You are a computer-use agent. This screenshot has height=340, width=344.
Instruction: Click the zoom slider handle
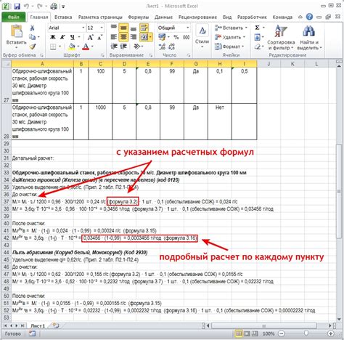pos(306,333)
